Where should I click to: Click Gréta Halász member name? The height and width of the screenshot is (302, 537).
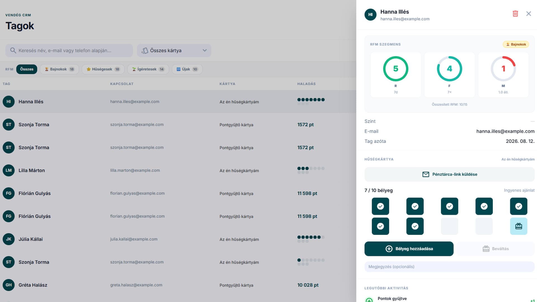pos(33,285)
